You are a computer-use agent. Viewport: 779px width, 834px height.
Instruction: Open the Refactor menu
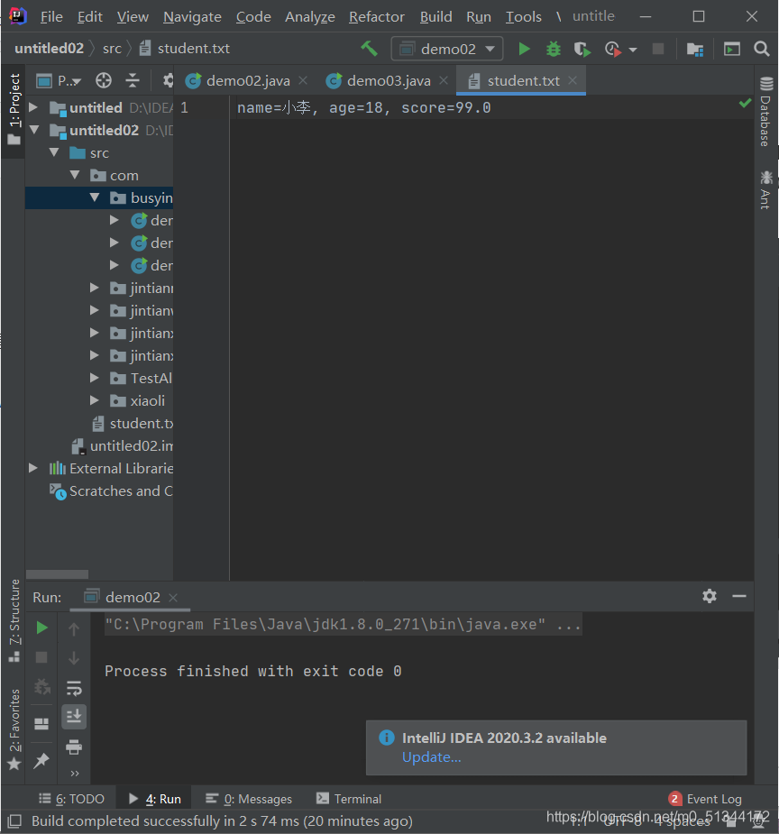377,17
